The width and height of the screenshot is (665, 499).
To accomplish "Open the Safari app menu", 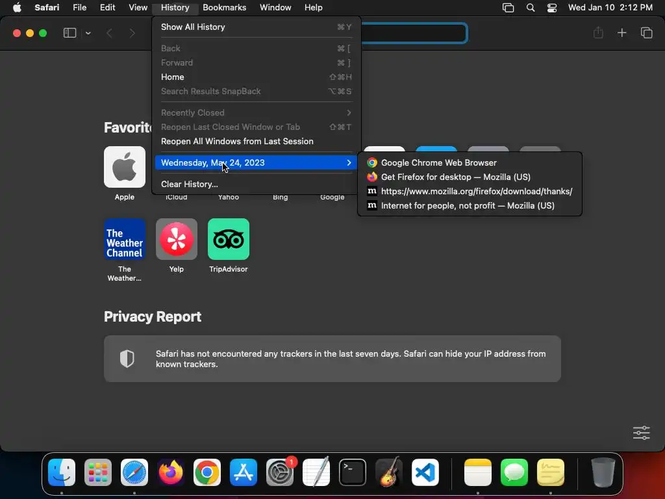I will coord(47,8).
